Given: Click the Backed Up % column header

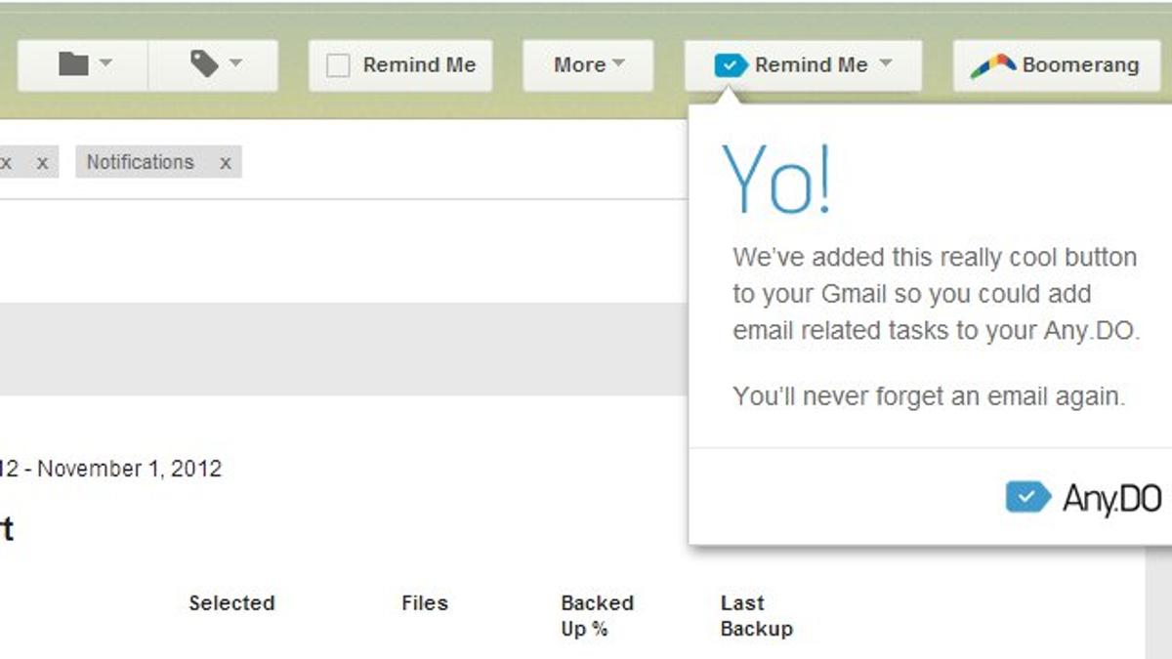Looking at the screenshot, I should [597, 616].
